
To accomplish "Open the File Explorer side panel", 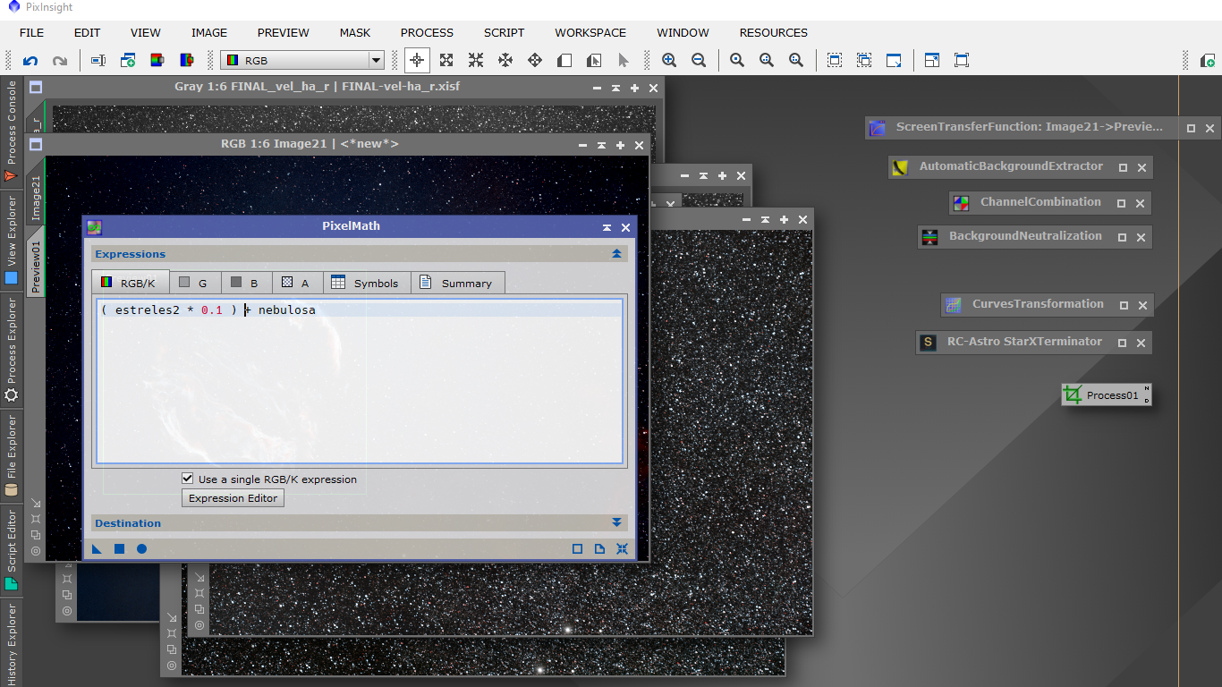I will 11,455.
